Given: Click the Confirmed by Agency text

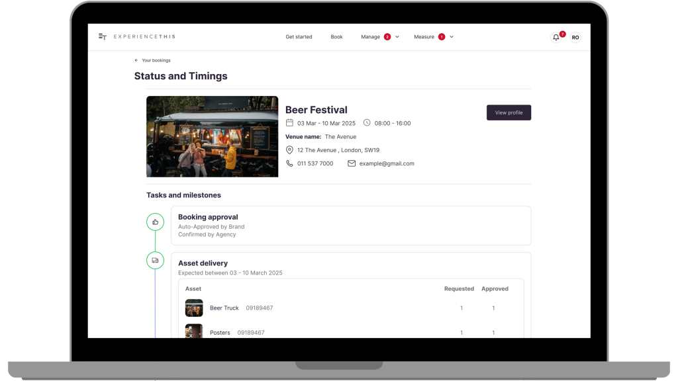Looking at the screenshot, I should coord(207,235).
